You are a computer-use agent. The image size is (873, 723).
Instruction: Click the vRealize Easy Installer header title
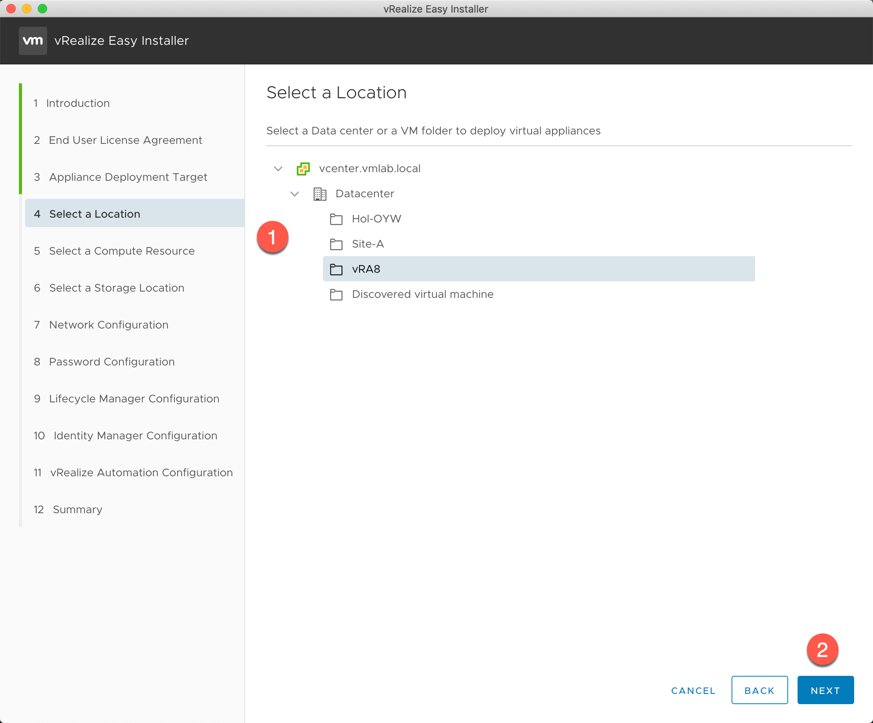click(x=121, y=41)
